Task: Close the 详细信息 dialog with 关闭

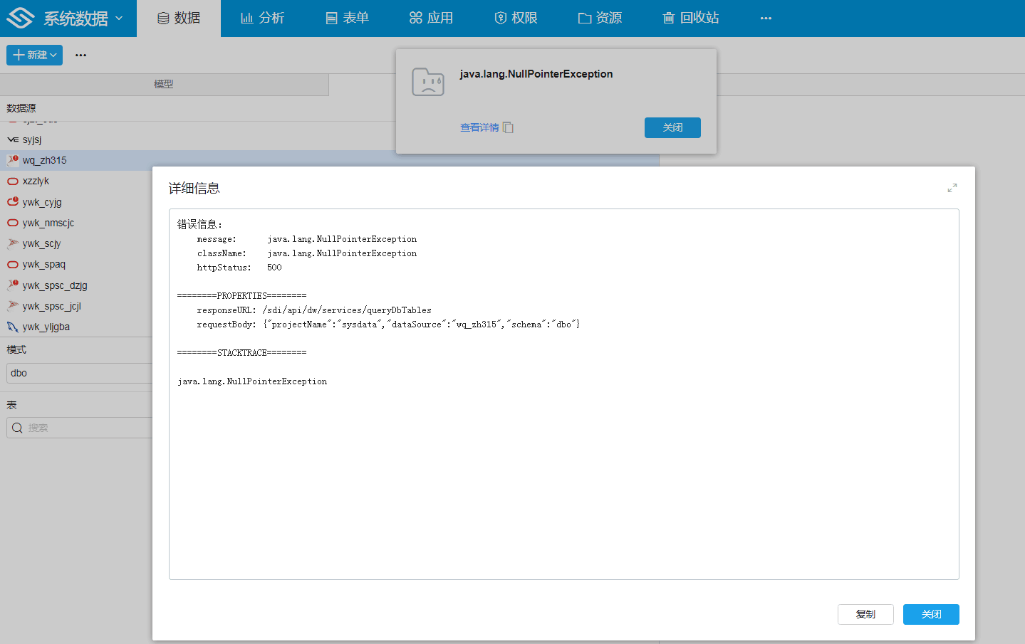Action: [x=930, y=614]
